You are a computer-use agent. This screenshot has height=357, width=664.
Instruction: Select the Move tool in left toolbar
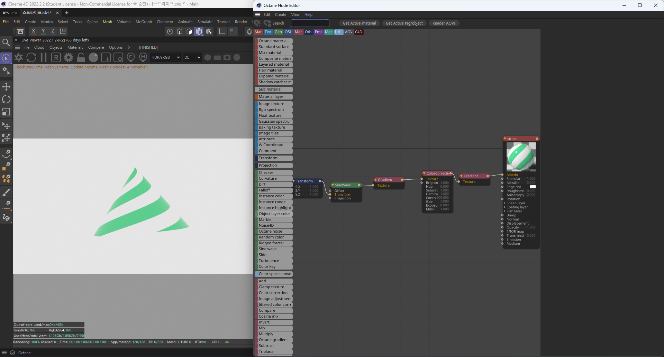[x=6, y=87]
